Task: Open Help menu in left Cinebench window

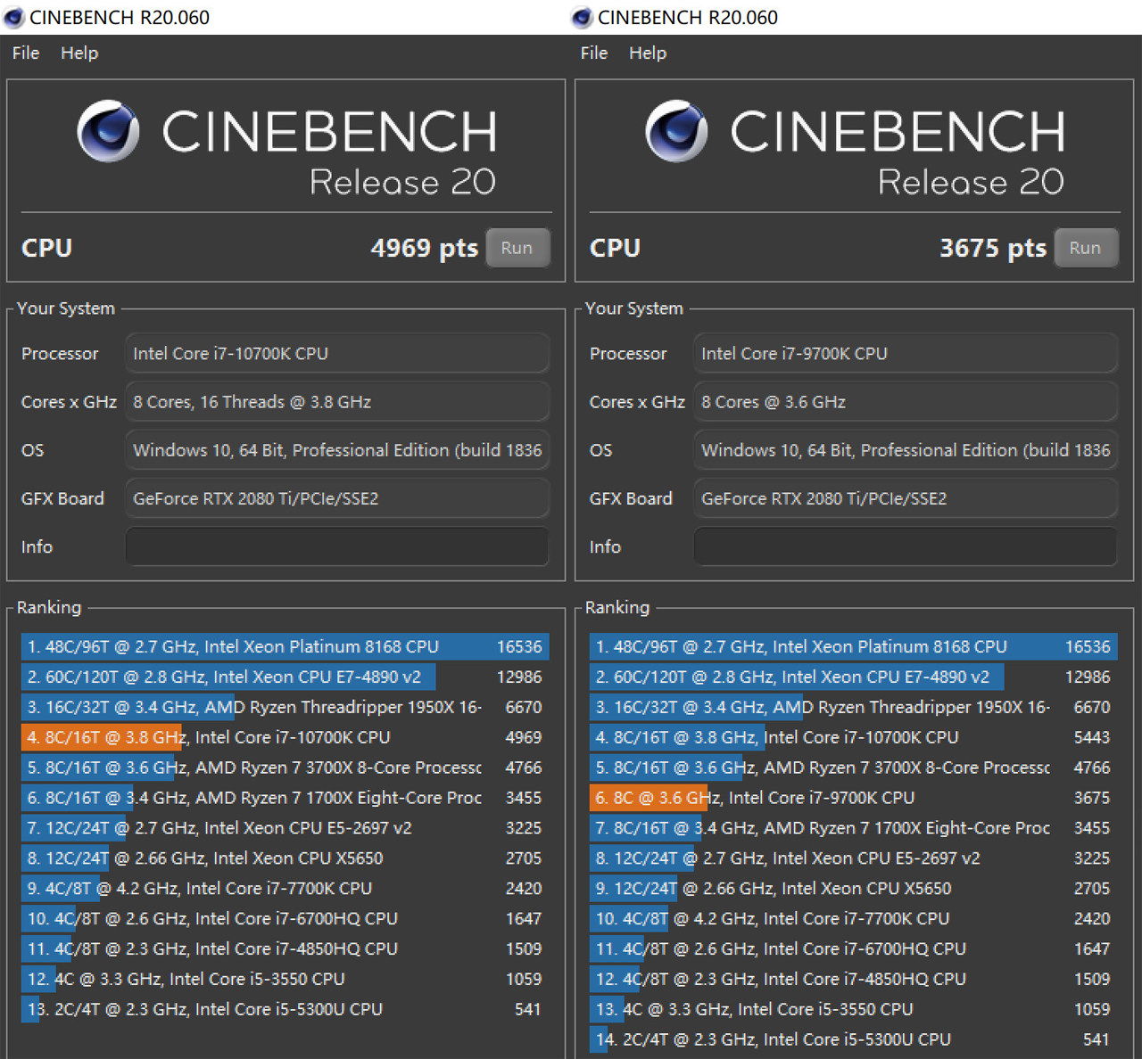Action: click(x=79, y=53)
